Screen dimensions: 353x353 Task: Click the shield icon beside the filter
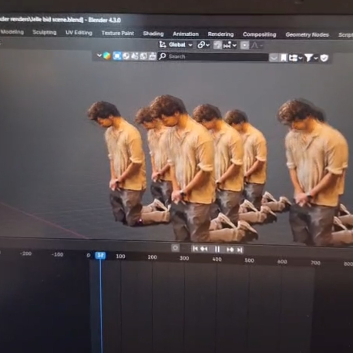click(x=324, y=58)
